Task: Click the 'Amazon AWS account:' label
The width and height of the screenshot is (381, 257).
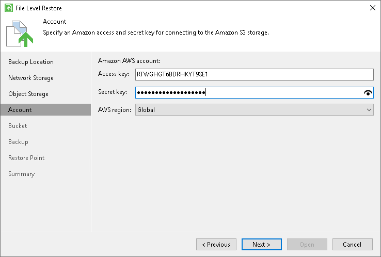Action: tap(129, 61)
